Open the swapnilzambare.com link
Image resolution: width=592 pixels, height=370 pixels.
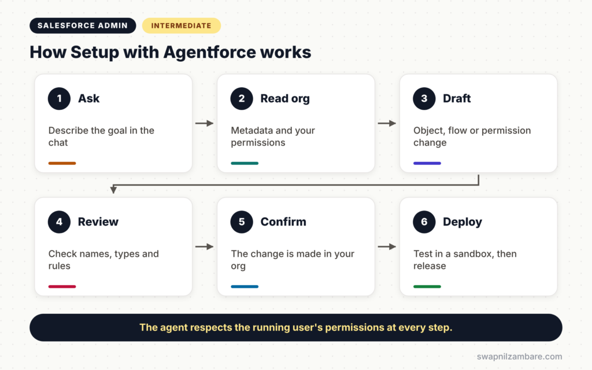[x=519, y=356]
